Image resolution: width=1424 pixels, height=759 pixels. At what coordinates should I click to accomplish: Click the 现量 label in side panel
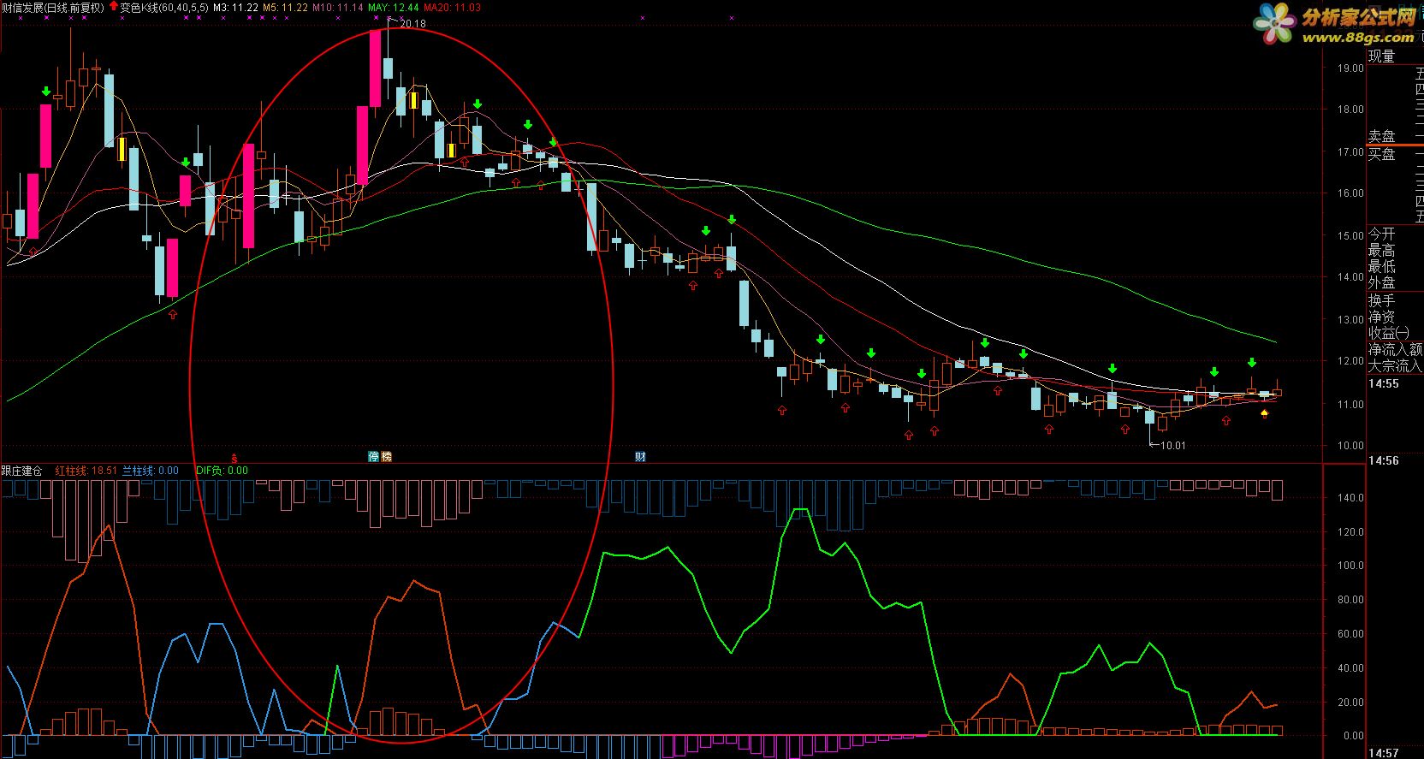(1381, 56)
